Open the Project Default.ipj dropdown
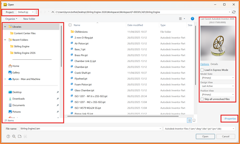 [x=25, y=12]
